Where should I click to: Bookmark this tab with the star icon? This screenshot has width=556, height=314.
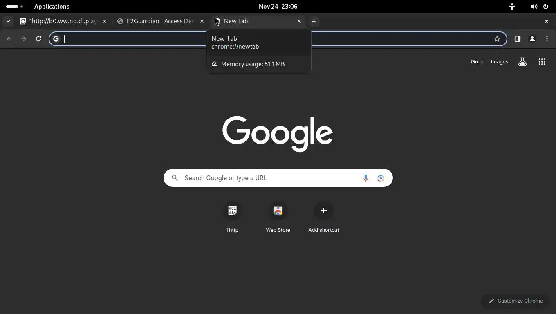click(x=497, y=39)
